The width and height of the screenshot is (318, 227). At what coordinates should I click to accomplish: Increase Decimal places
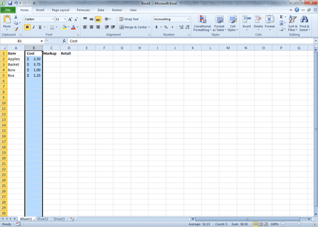181,27
